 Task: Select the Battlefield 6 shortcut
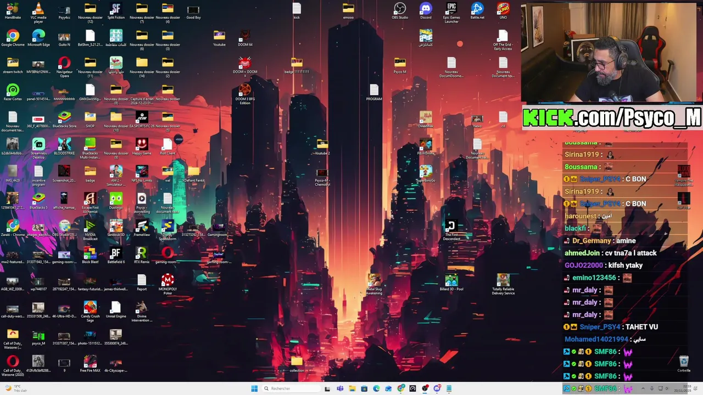point(116,255)
